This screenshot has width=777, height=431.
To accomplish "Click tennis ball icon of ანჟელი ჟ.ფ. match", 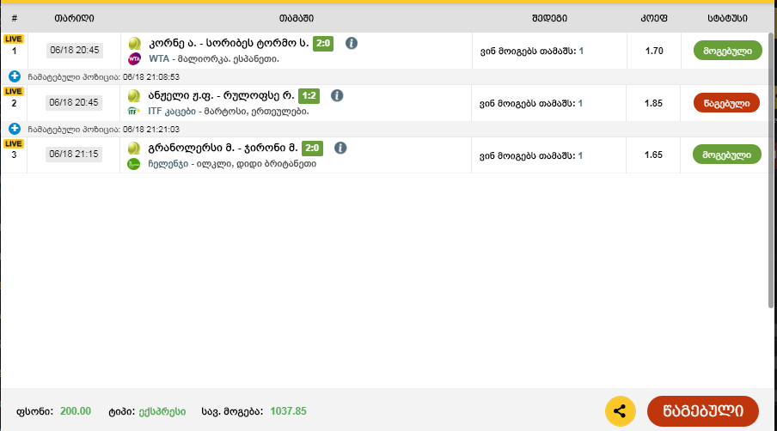I will (134, 96).
